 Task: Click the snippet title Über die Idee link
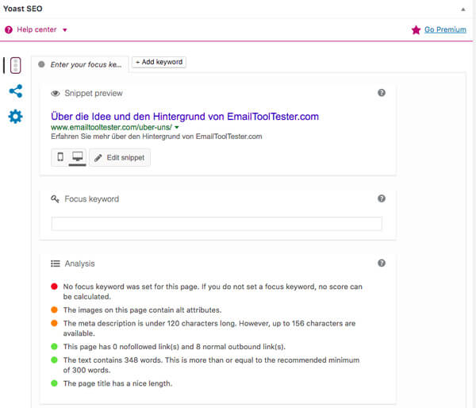(185, 117)
